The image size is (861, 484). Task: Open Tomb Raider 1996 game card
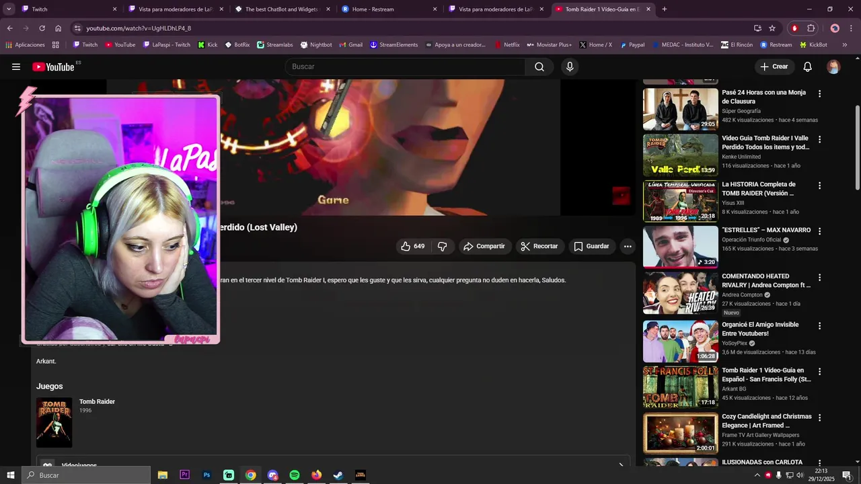click(75, 423)
